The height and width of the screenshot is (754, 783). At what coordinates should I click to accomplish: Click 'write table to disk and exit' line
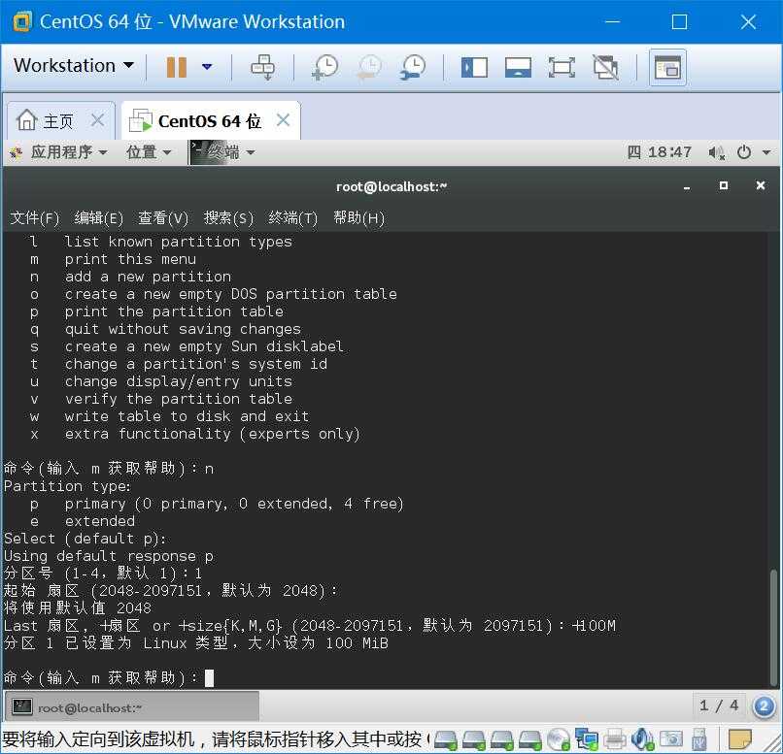coord(187,416)
